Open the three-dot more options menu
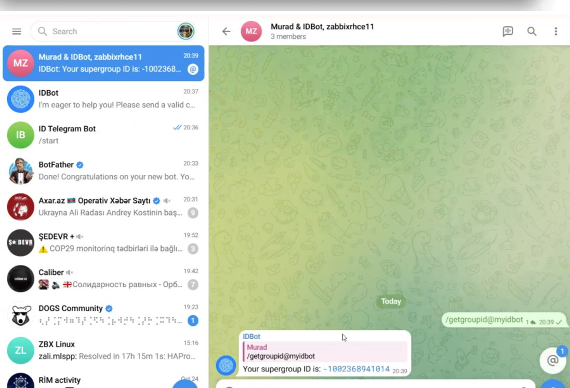Screen dimensions: 570x388 click(555, 32)
